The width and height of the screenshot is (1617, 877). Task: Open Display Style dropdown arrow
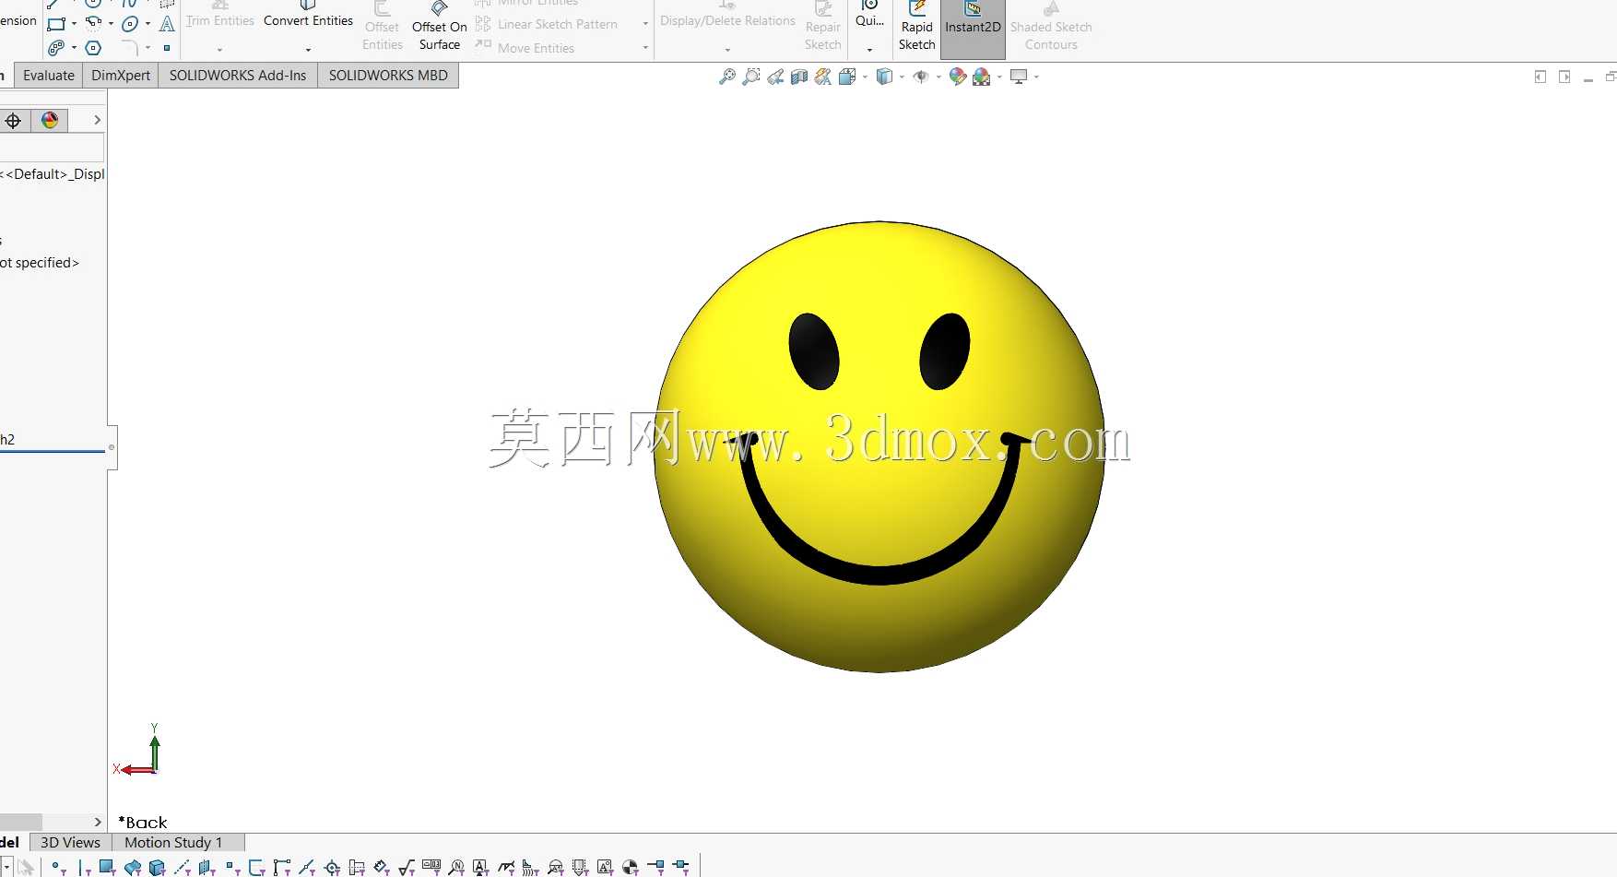pyautogui.click(x=902, y=77)
